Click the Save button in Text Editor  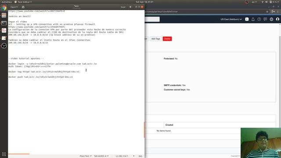click(123, 7)
